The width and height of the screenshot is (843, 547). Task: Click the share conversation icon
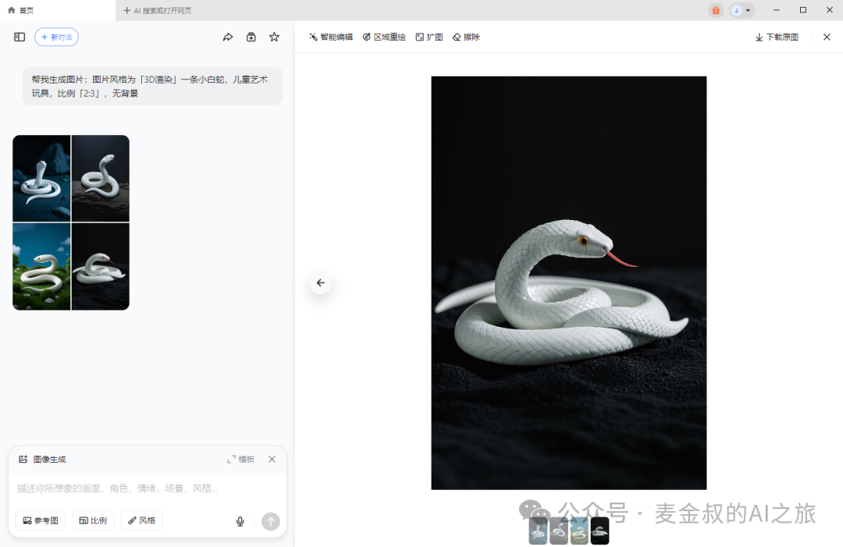[x=227, y=37]
